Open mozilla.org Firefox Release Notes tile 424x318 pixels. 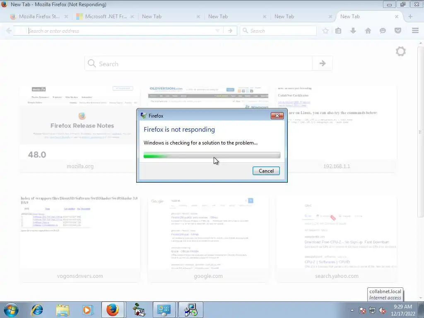[80, 129]
